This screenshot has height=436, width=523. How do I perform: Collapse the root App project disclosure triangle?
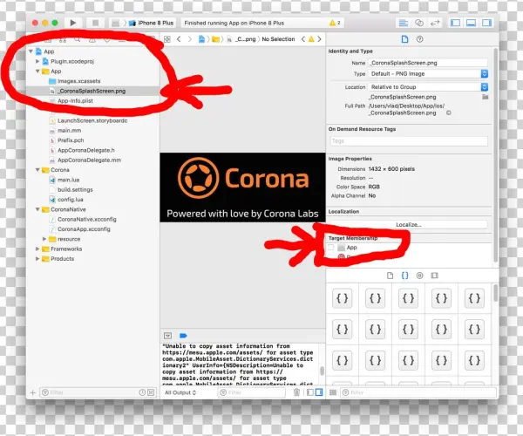click(x=31, y=51)
